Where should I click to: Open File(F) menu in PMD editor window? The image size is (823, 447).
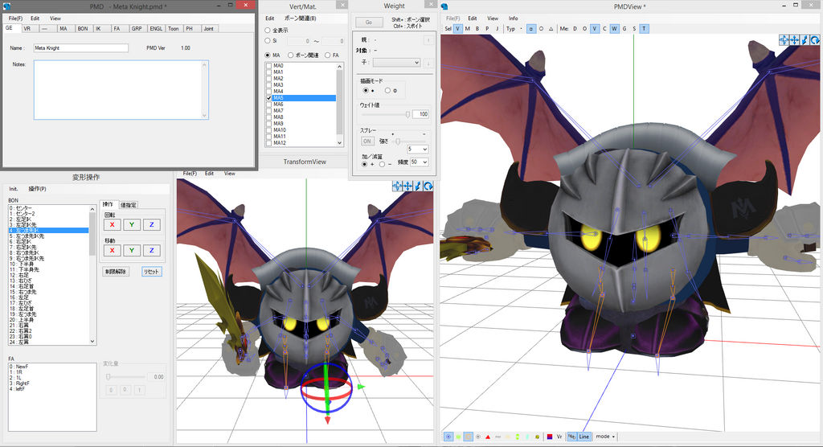point(16,18)
